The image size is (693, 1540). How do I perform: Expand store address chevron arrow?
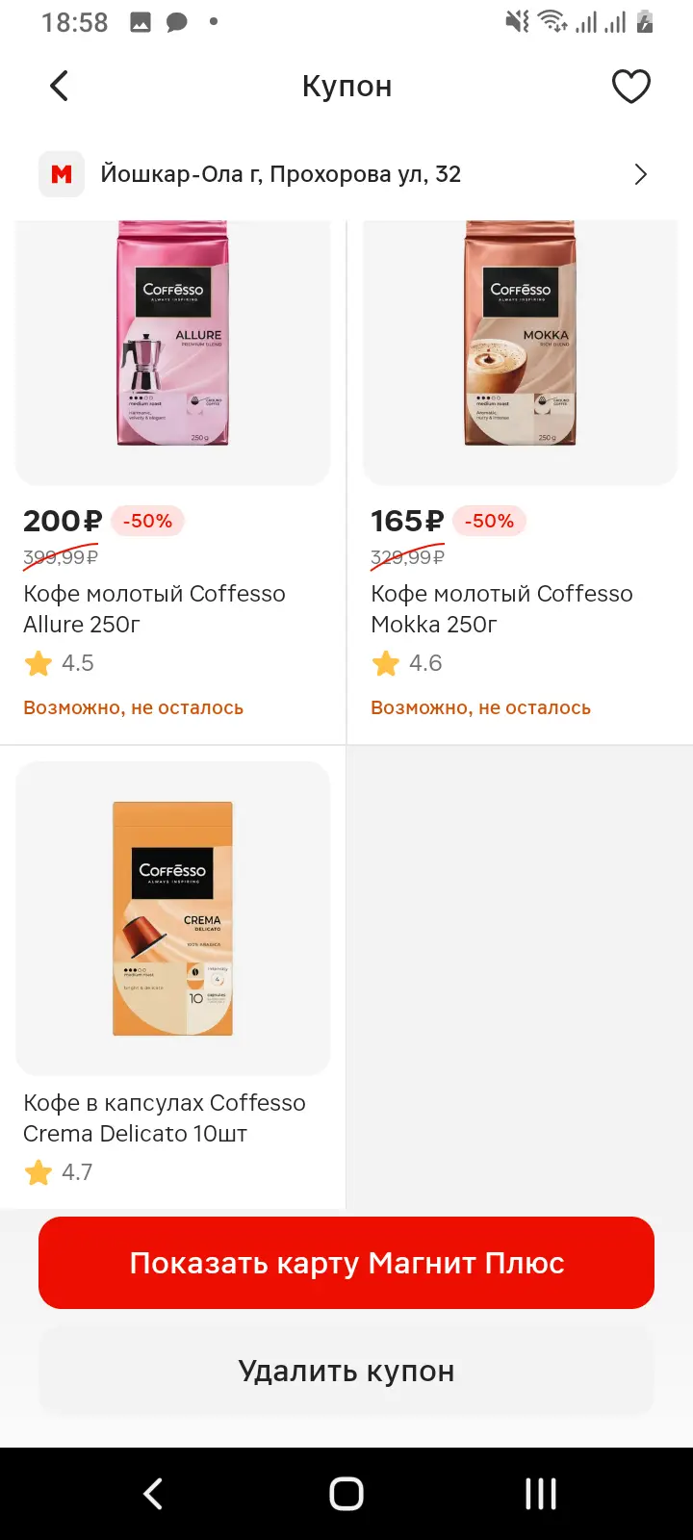[640, 174]
